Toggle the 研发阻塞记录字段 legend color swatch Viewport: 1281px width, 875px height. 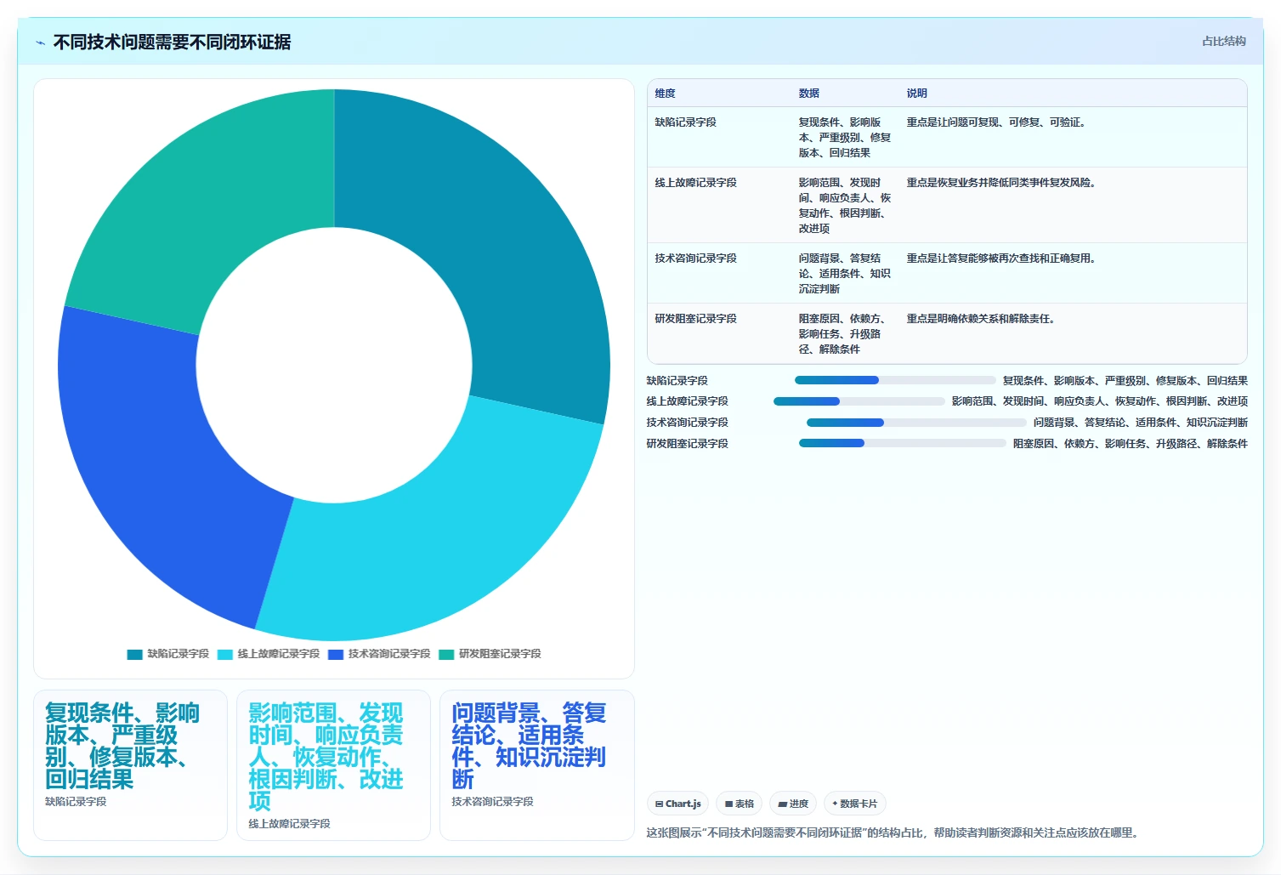pyautogui.click(x=446, y=654)
